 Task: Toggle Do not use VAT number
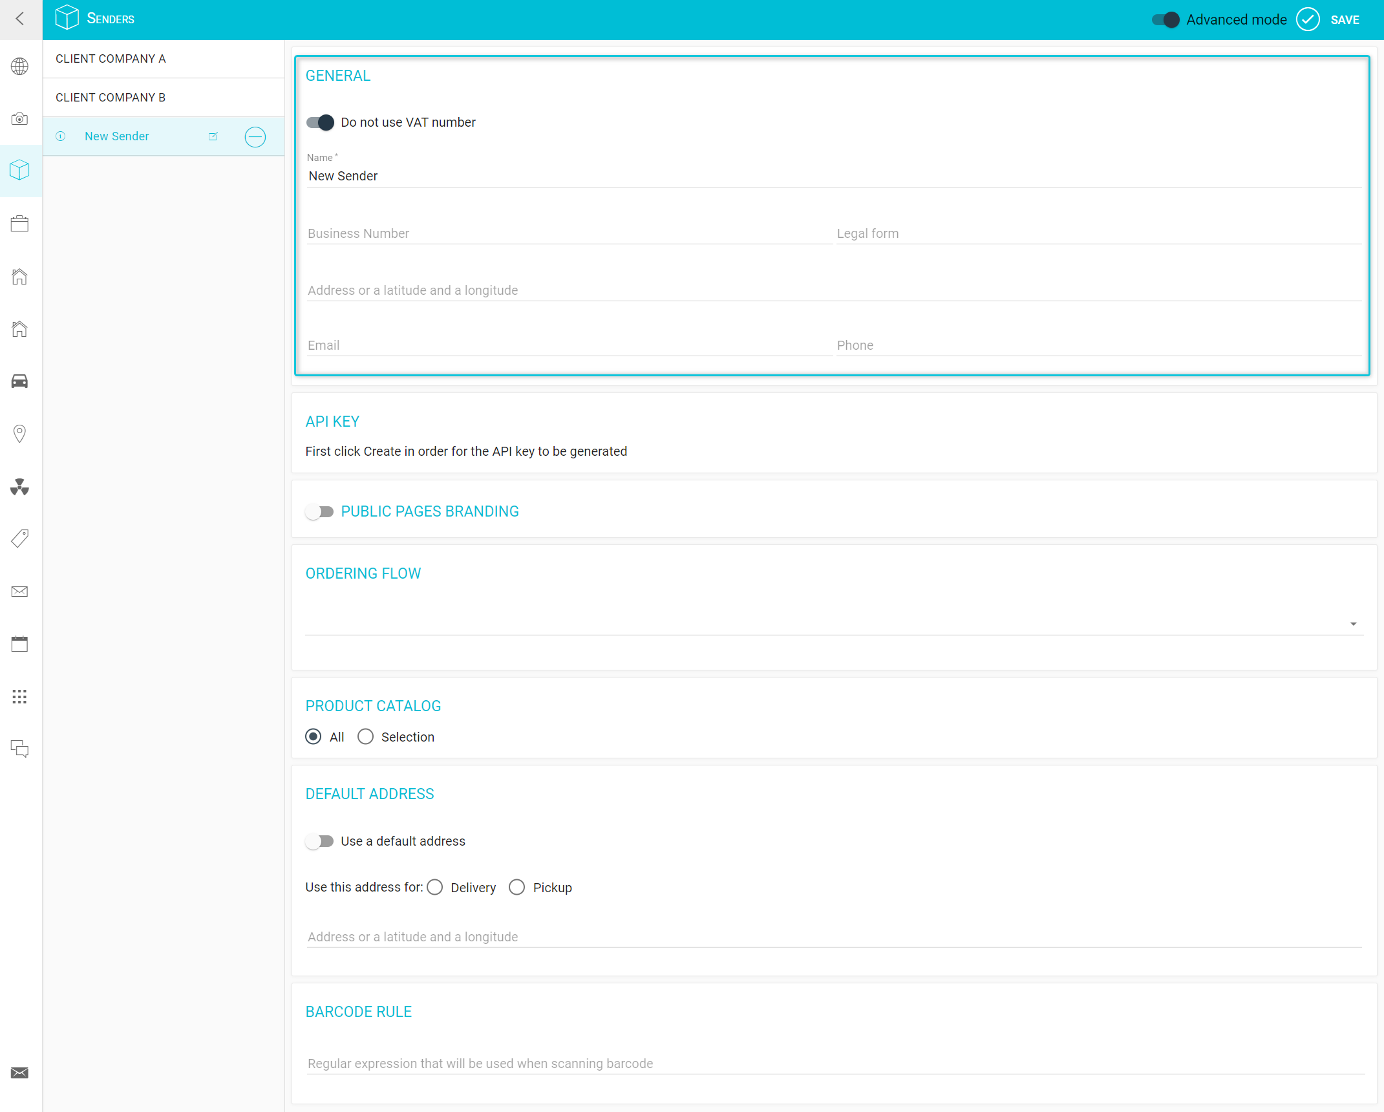click(320, 123)
